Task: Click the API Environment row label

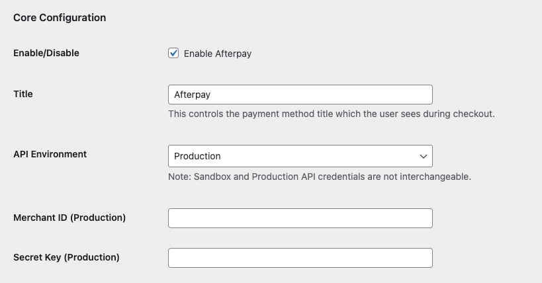Action: click(50, 154)
